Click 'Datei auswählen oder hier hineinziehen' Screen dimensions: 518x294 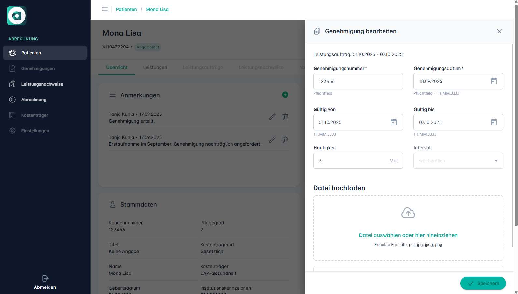click(x=408, y=235)
